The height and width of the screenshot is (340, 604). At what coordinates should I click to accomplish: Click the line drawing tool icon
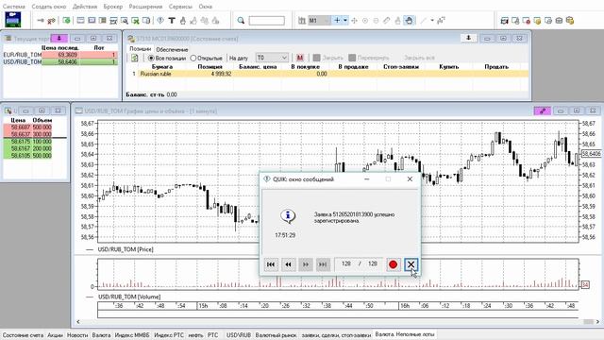point(424,21)
